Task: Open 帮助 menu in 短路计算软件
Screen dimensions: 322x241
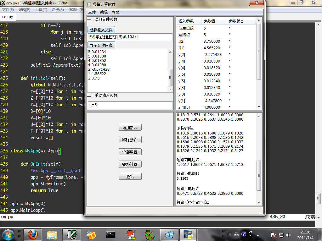Action: pyautogui.click(x=116, y=12)
